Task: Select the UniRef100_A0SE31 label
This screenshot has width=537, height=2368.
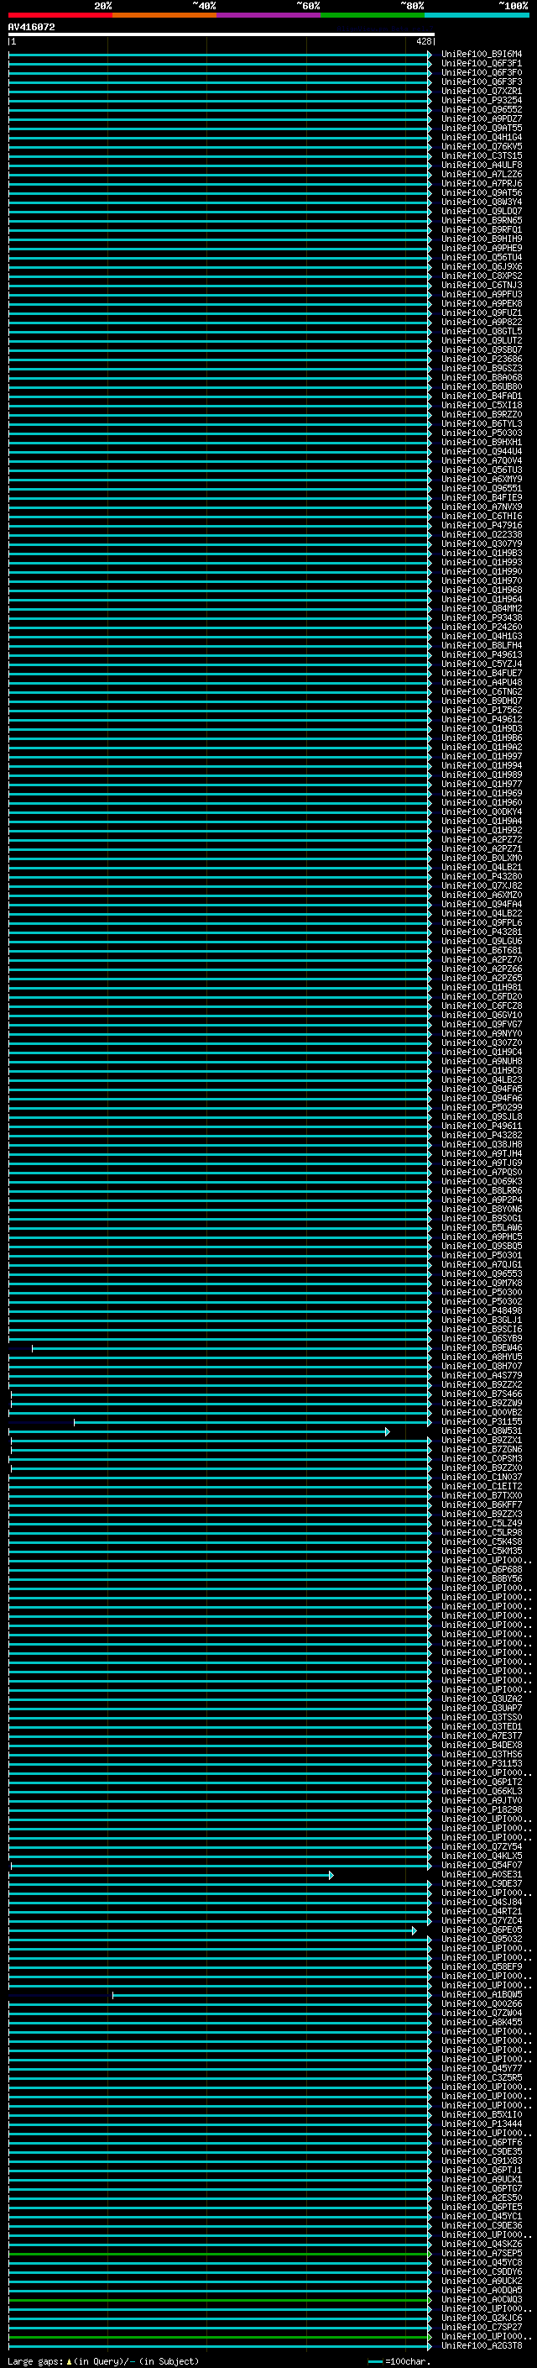Action: 481,1874
